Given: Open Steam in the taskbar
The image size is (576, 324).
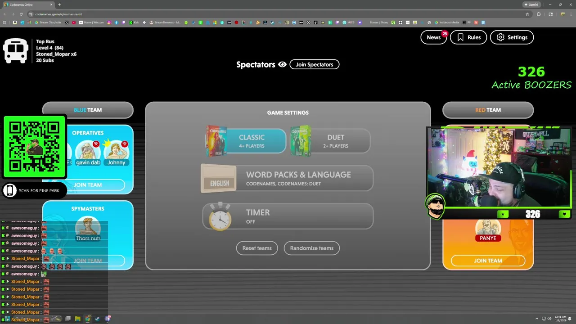Looking at the screenshot, I should coord(97,319).
